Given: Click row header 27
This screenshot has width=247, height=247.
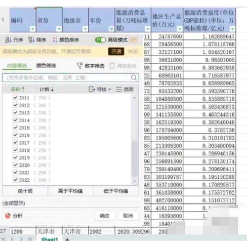Looking at the screenshot, I should [3, 231].
